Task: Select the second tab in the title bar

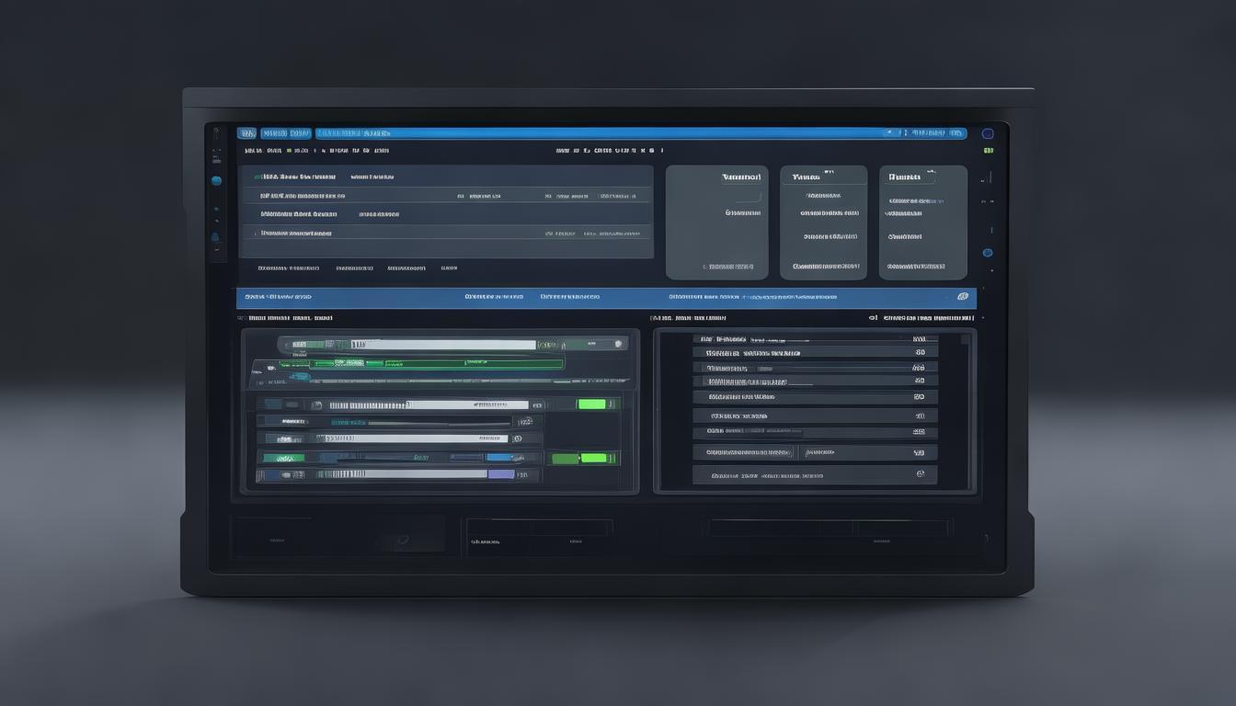Action: pos(286,133)
